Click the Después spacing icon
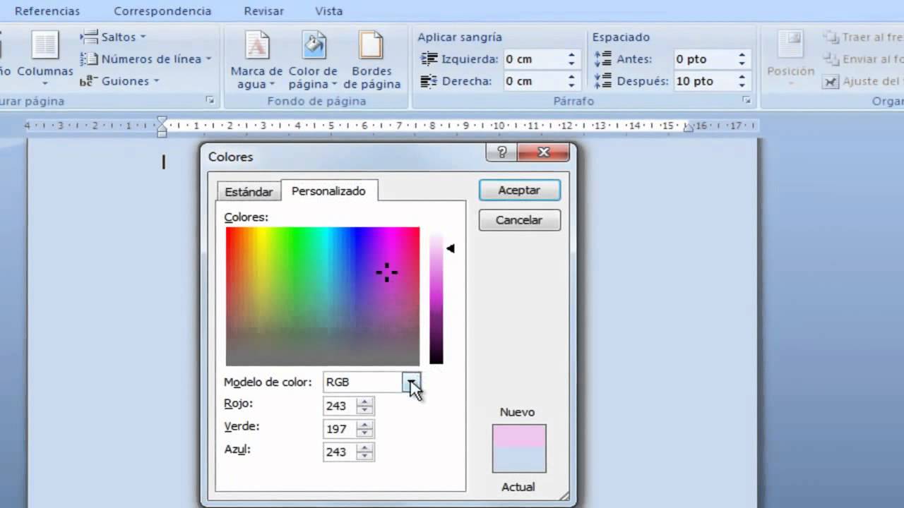904x508 pixels. click(x=602, y=81)
